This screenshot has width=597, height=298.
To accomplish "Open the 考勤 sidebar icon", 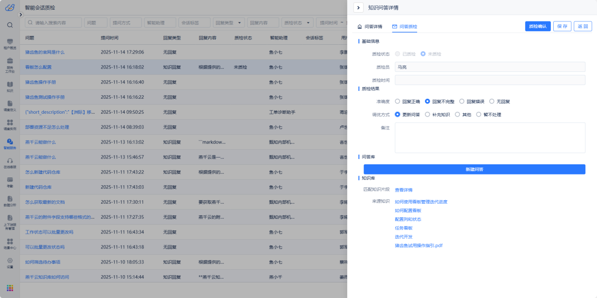I will (x=10, y=179).
